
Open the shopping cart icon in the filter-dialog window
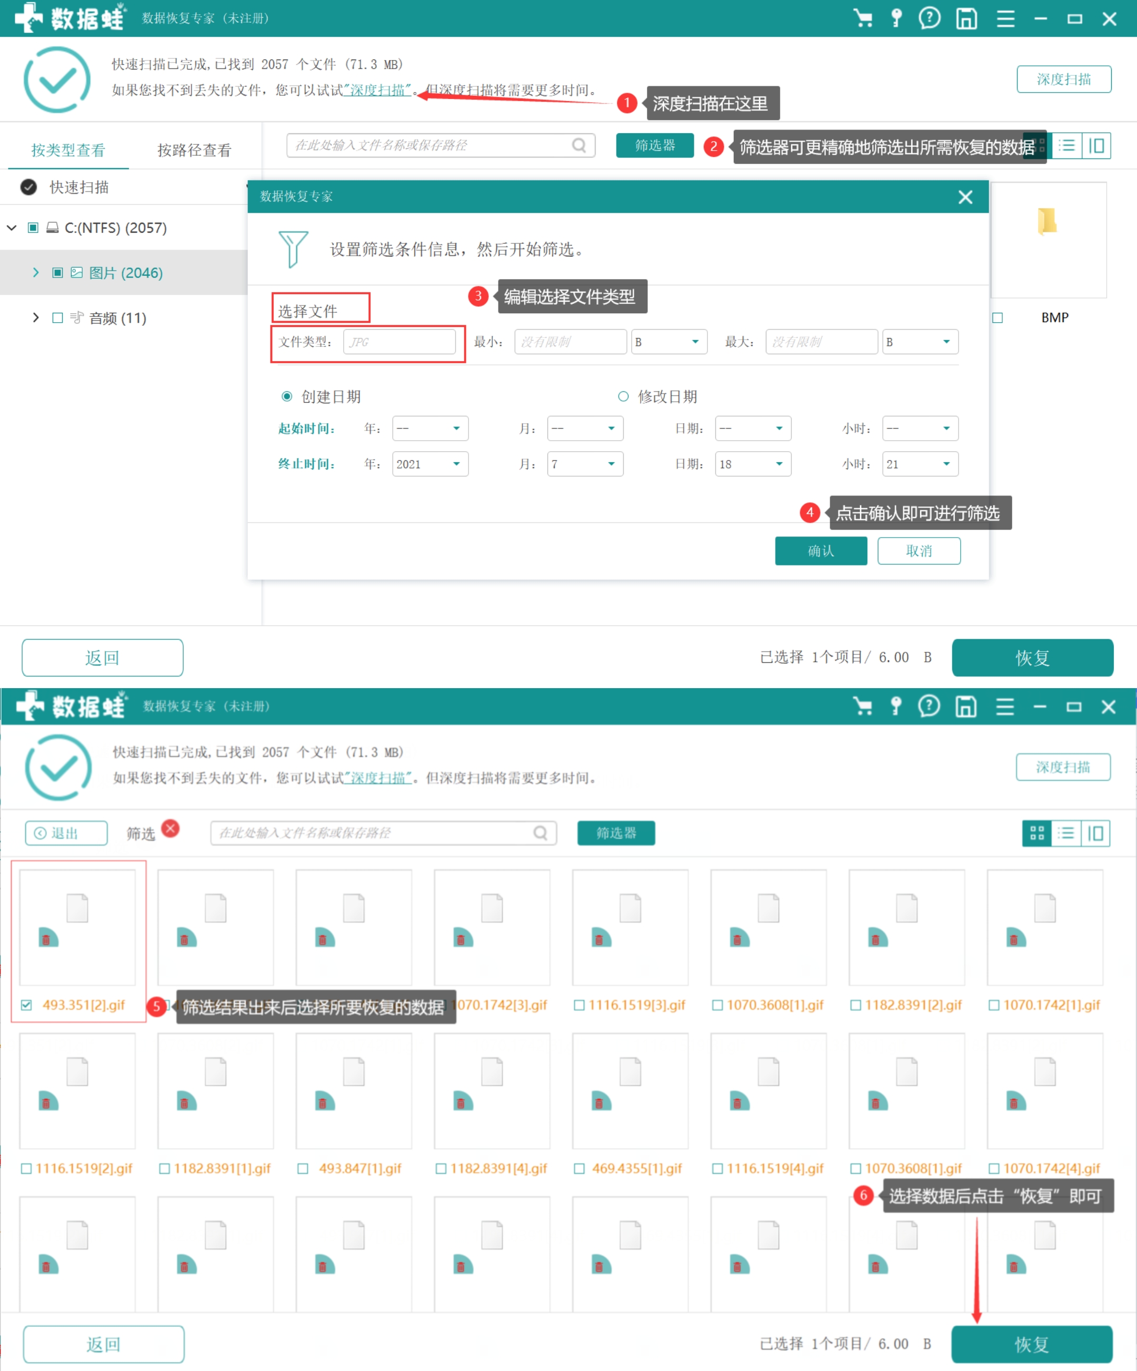point(863,18)
